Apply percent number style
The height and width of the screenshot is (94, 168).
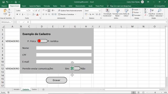(90, 14)
